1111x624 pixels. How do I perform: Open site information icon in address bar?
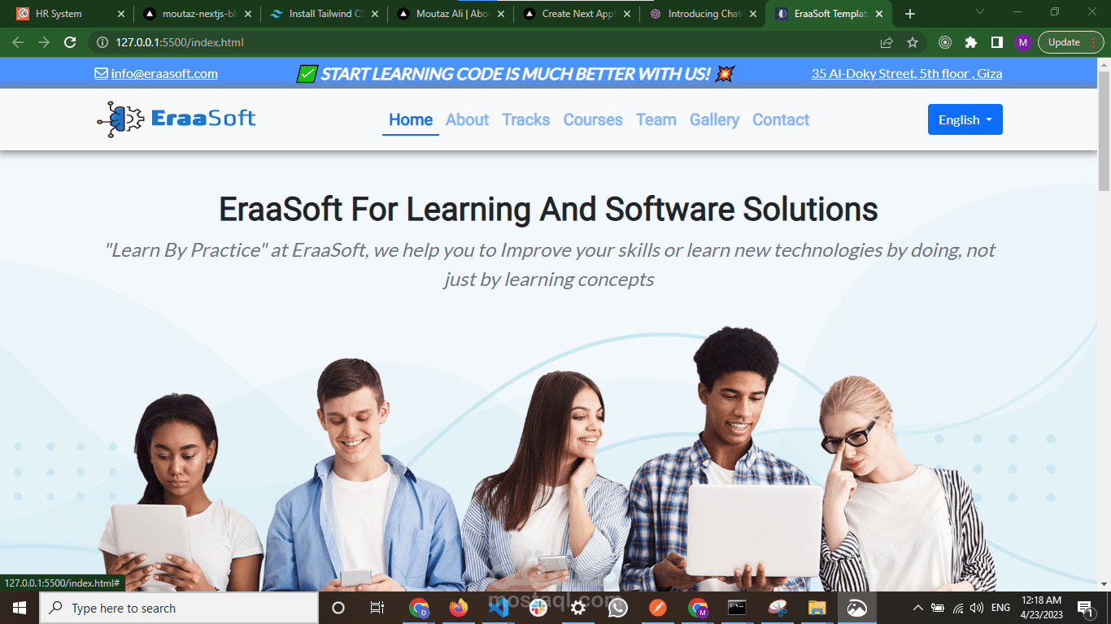(x=102, y=42)
